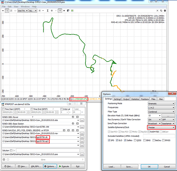
Task: Click Load... in the Options dialog
Action: [x=112, y=167]
